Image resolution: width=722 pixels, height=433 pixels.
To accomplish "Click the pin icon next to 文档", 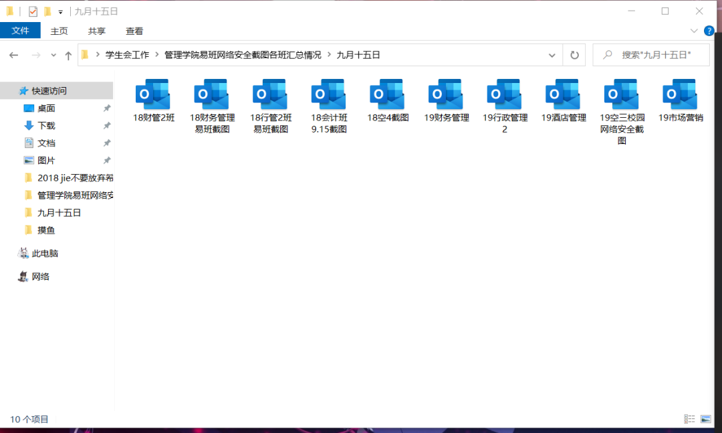I will coord(107,143).
